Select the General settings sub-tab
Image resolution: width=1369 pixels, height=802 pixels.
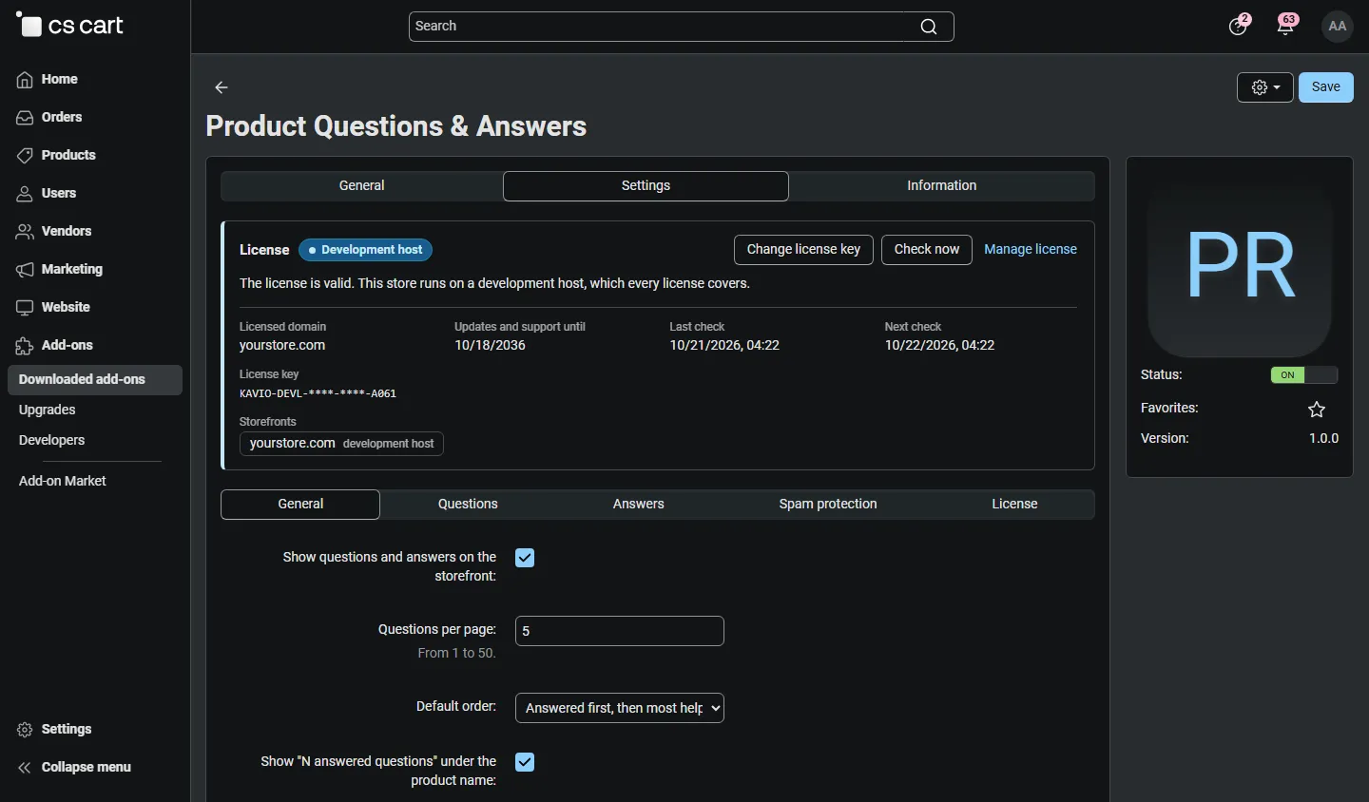pyautogui.click(x=300, y=505)
